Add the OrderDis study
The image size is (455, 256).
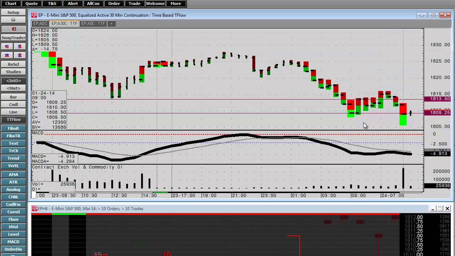(x=14, y=249)
